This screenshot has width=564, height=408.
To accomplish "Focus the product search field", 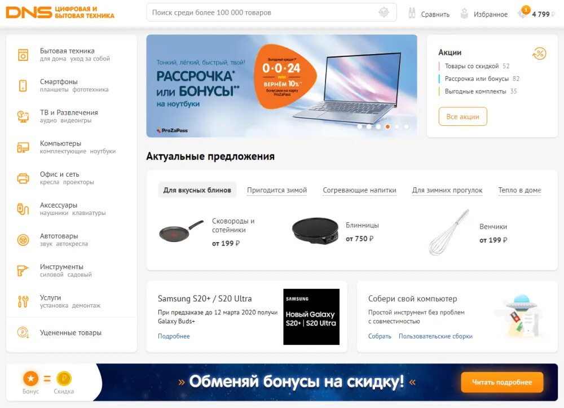I will 271,12.
